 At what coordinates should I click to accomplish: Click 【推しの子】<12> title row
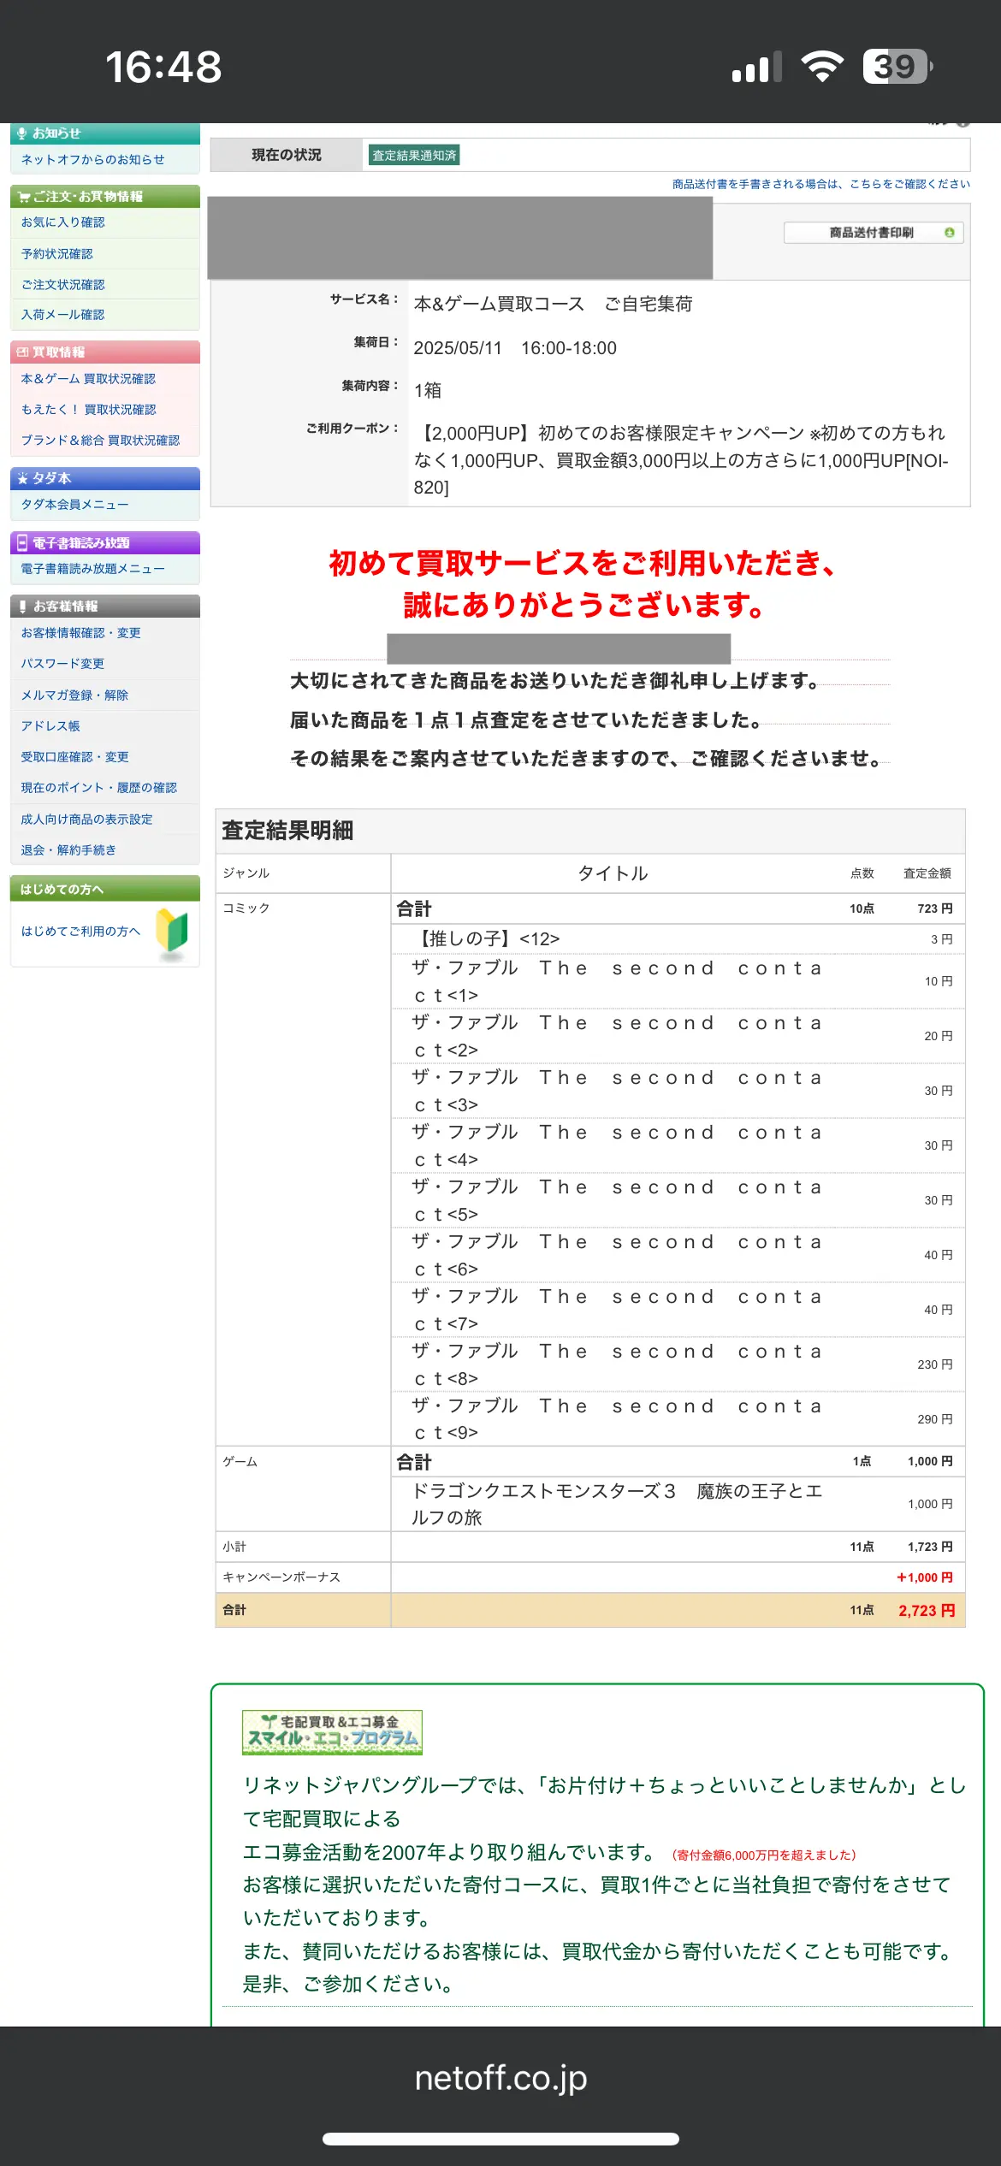coord(678,939)
